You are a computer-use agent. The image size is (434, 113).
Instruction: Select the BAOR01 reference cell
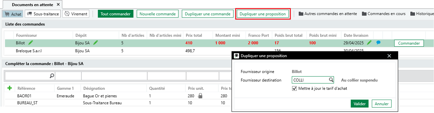click(24, 96)
